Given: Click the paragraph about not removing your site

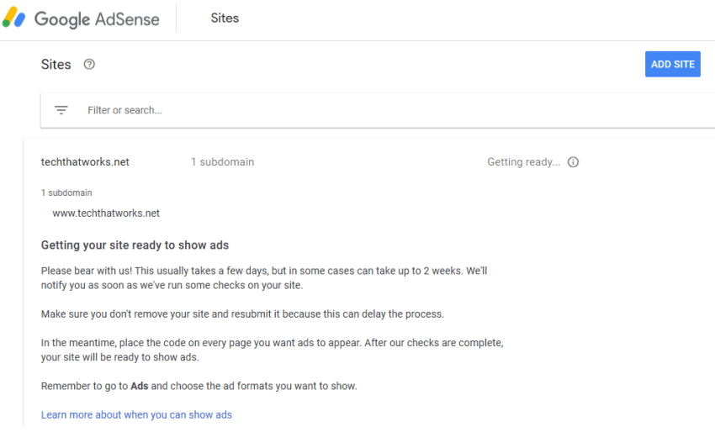Looking at the screenshot, I should [241, 314].
